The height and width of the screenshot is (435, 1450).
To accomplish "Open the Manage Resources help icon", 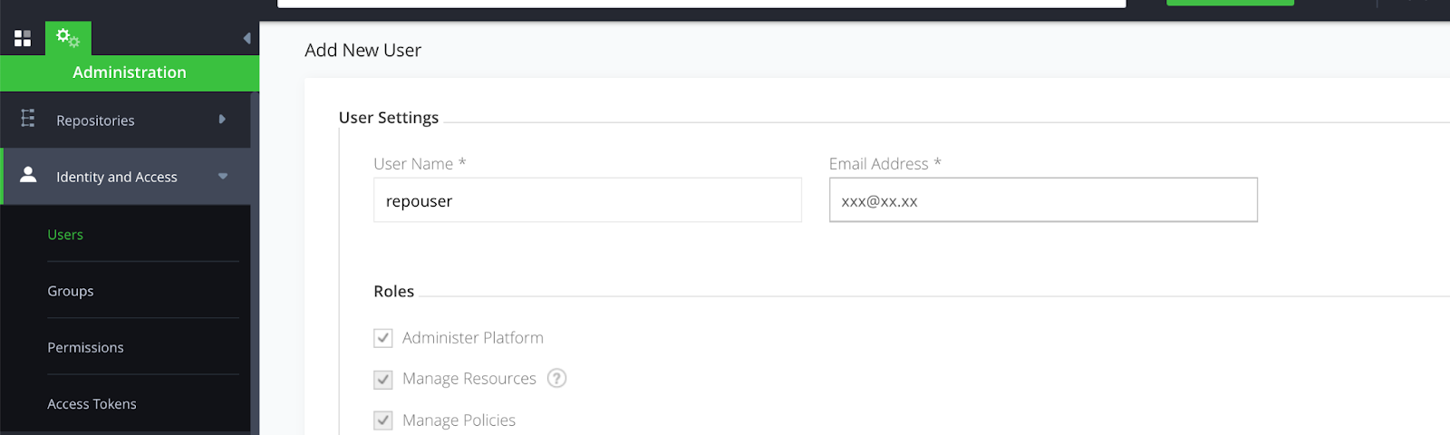I will pos(556,378).
